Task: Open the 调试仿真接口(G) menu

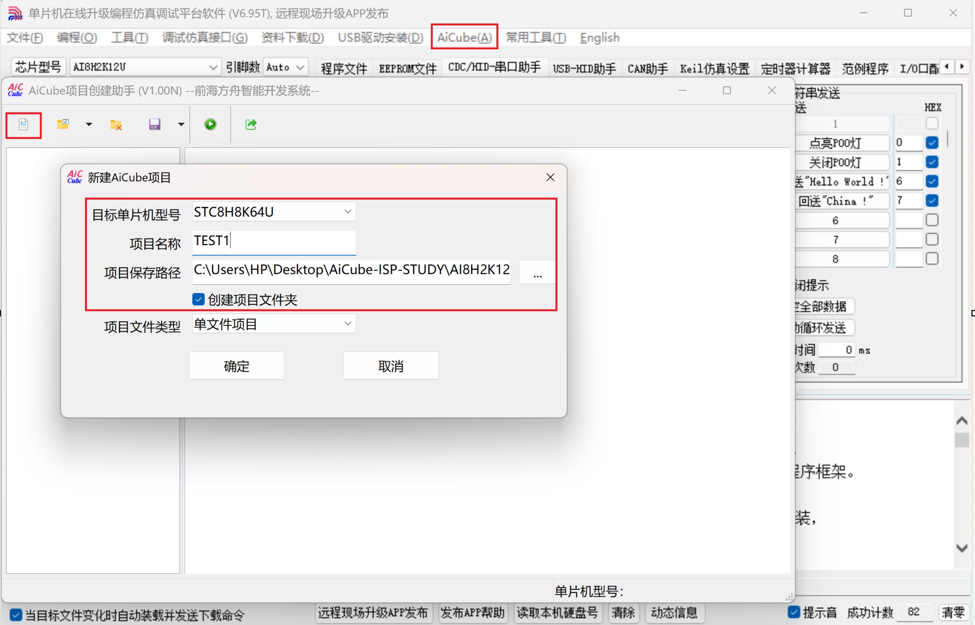Action: (205, 37)
